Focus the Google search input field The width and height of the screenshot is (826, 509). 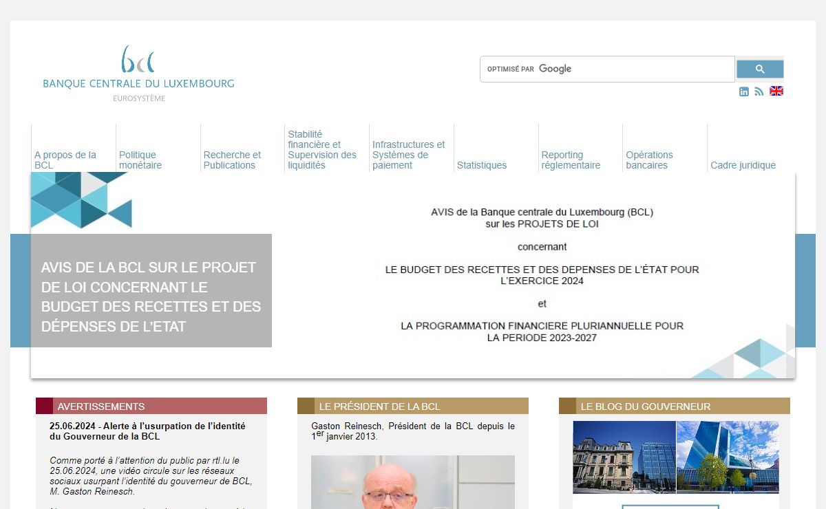click(x=607, y=69)
